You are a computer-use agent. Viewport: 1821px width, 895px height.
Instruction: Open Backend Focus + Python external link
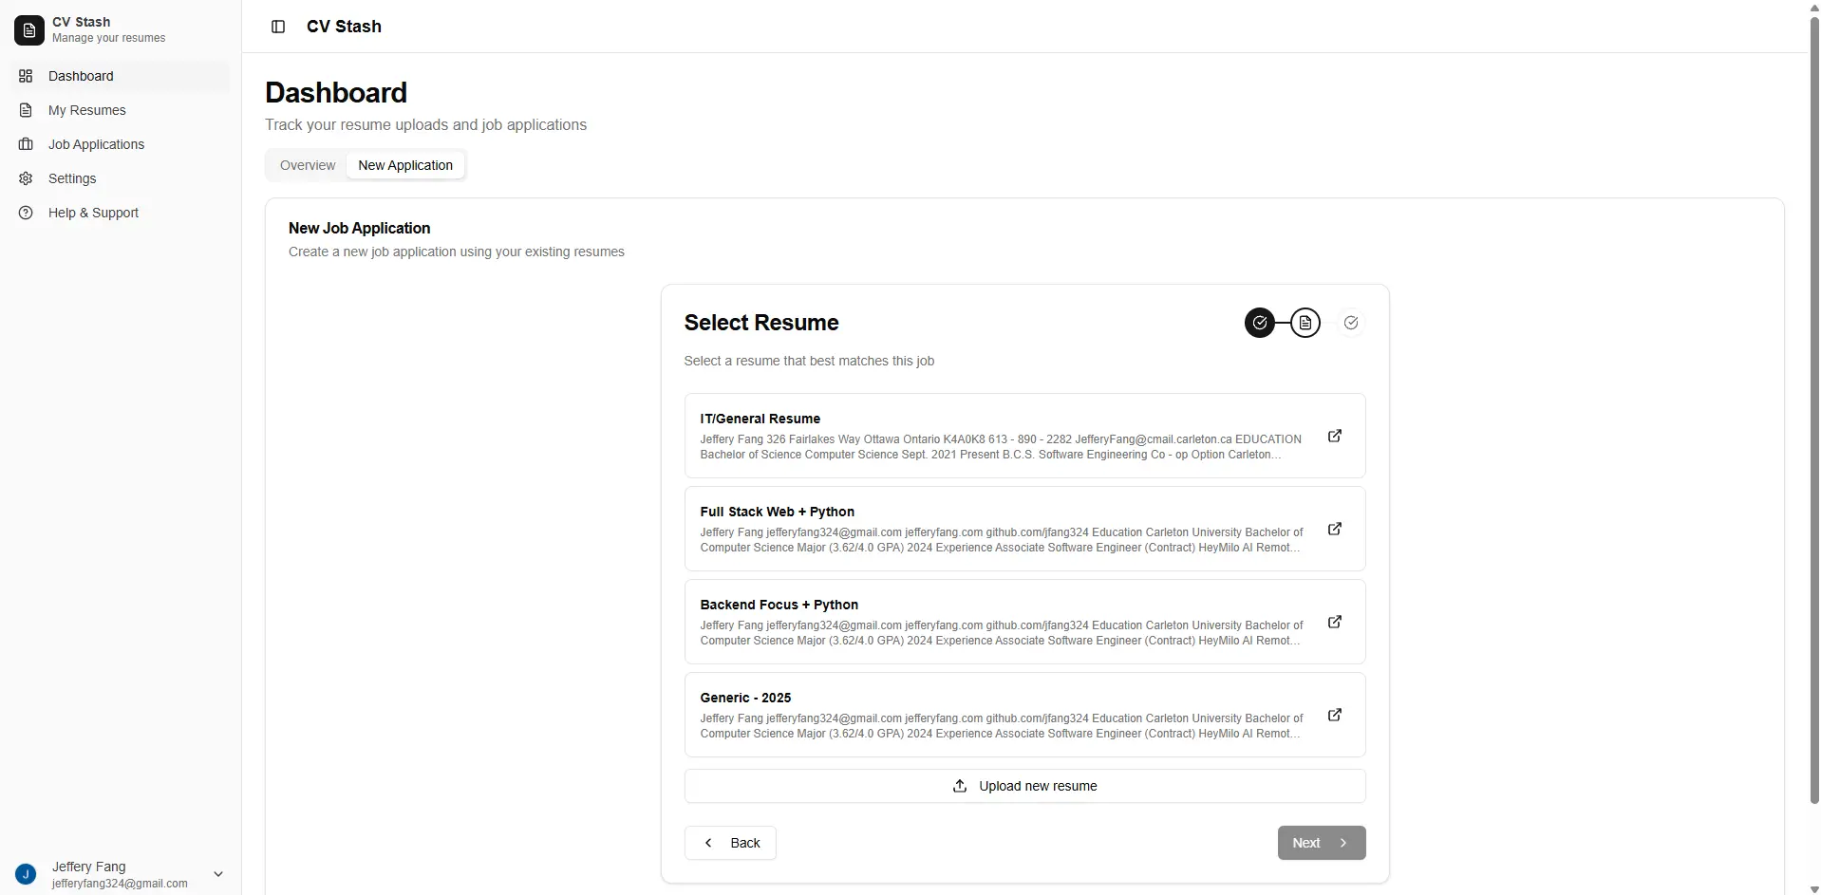tap(1334, 622)
